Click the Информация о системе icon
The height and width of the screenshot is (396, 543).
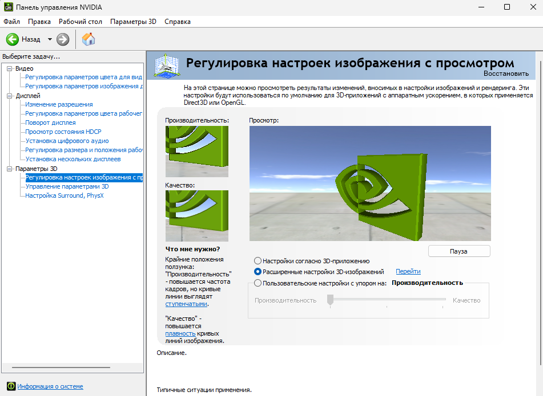tap(10, 386)
